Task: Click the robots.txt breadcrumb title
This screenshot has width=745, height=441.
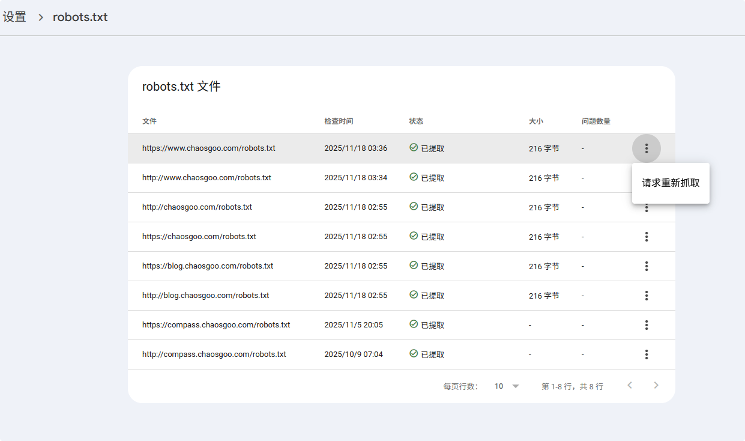Action: coord(80,17)
